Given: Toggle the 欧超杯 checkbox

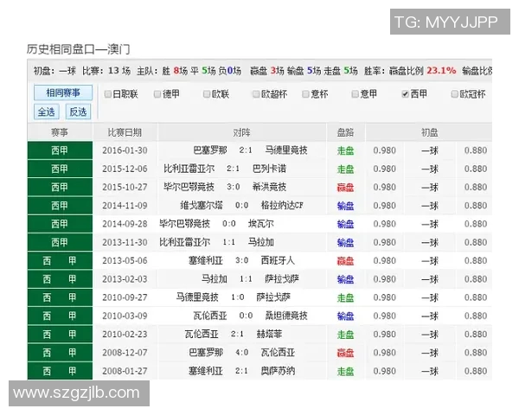Looking at the screenshot, I should [x=256, y=93].
